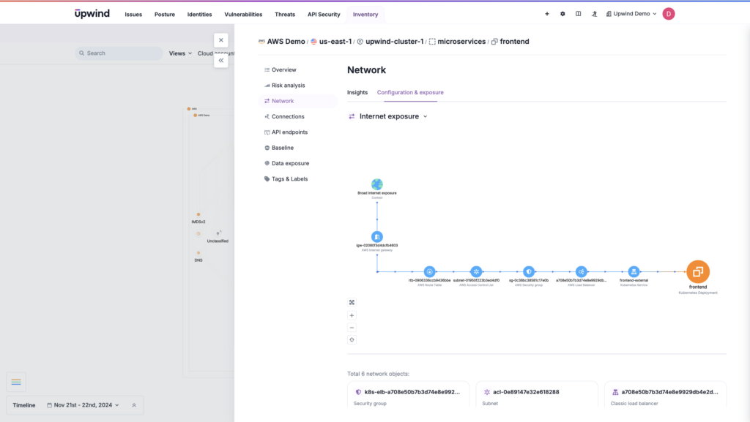Select the AWS Access Control List snowflake node
The width and height of the screenshot is (750, 422).
(x=476, y=271)
